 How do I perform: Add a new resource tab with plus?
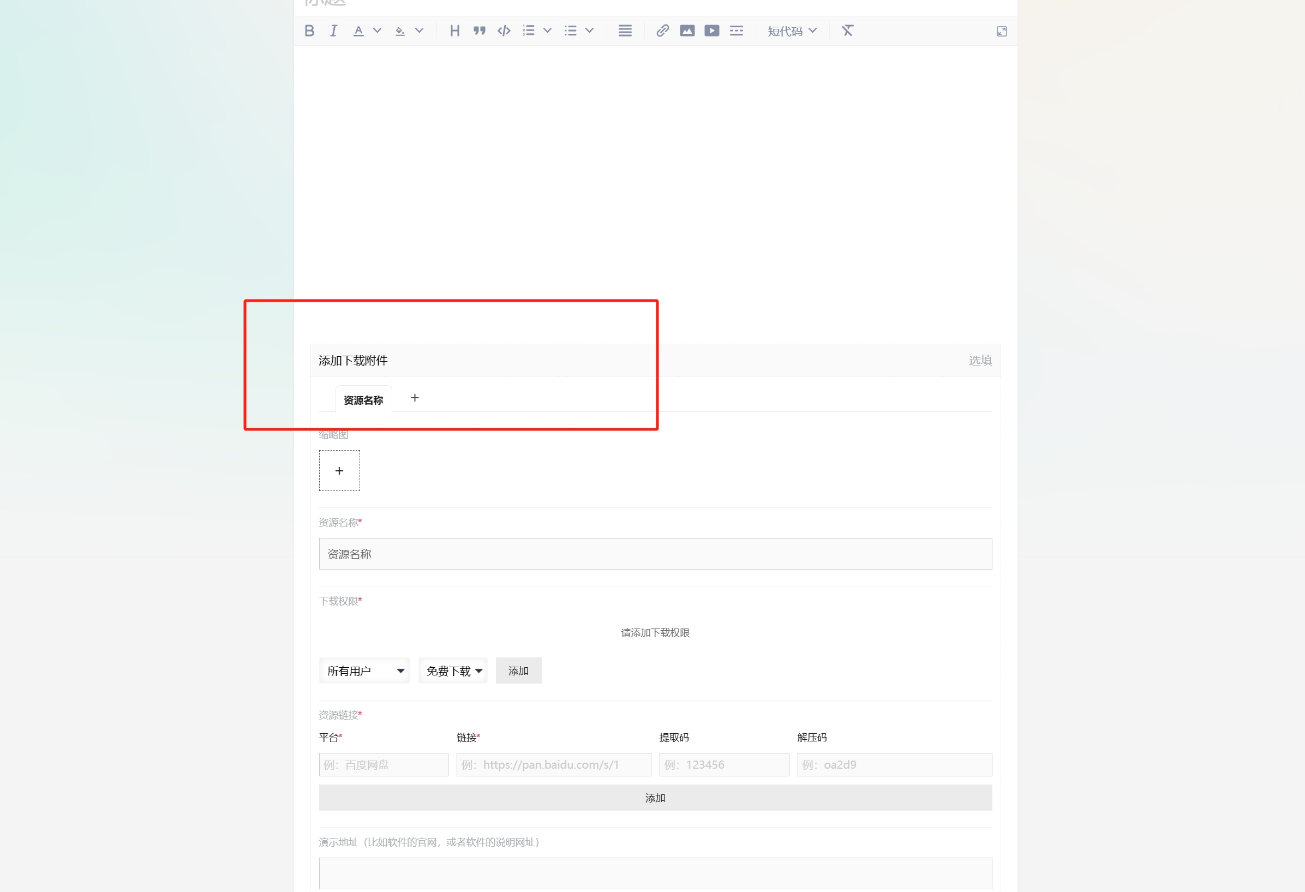click(415, 398)
